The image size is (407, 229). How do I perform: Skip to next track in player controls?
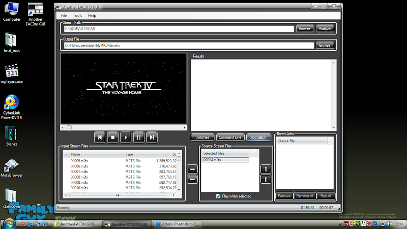coord(152,137)
